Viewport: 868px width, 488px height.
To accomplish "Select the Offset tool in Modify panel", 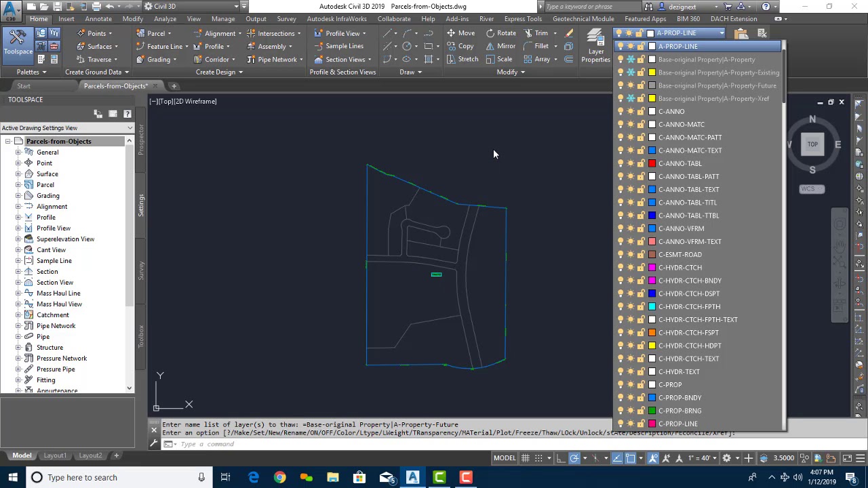I will coord(569,59).
